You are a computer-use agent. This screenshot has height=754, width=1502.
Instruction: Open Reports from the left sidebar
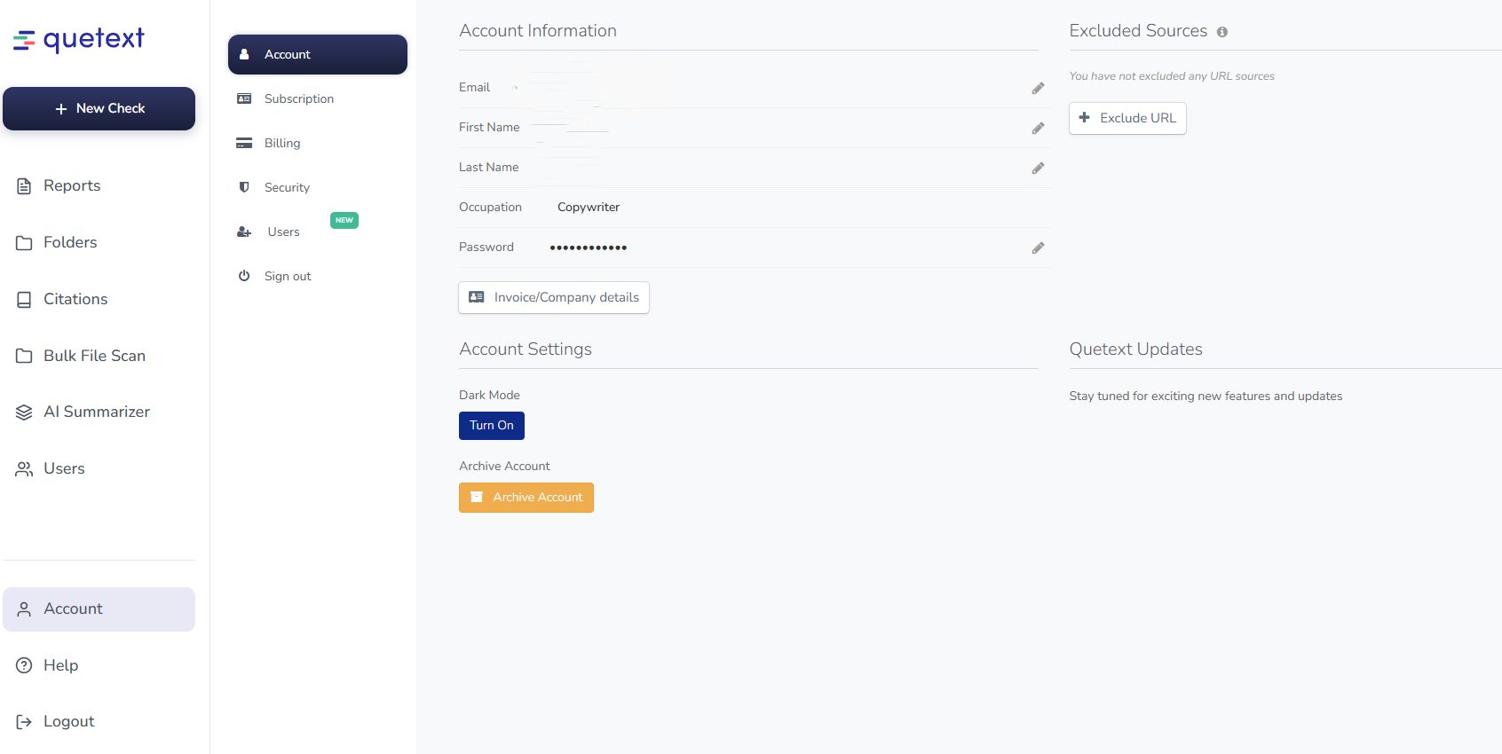click(71, 186)
